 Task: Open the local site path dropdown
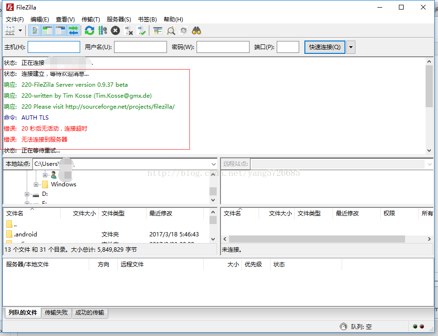coord(213,164)
